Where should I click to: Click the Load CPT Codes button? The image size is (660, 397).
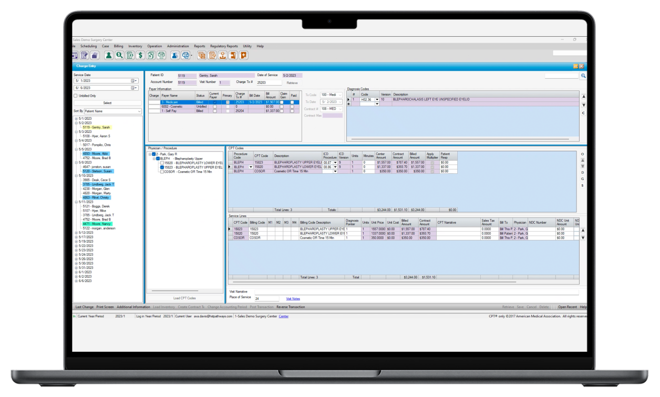(x=184, y=298)
